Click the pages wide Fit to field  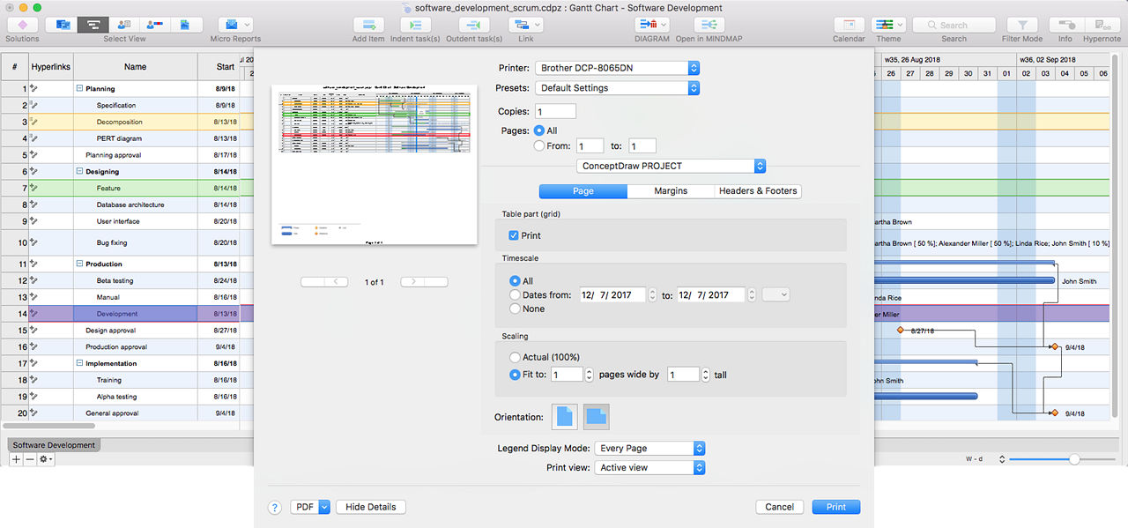pos(568,375)
